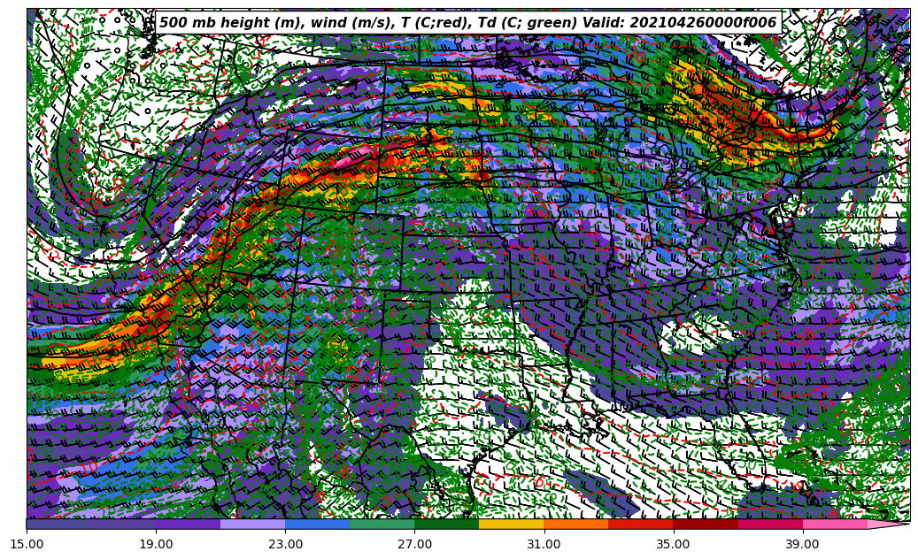
Task: Pick the orange colorbar segment
Action: tap(576, 525)
